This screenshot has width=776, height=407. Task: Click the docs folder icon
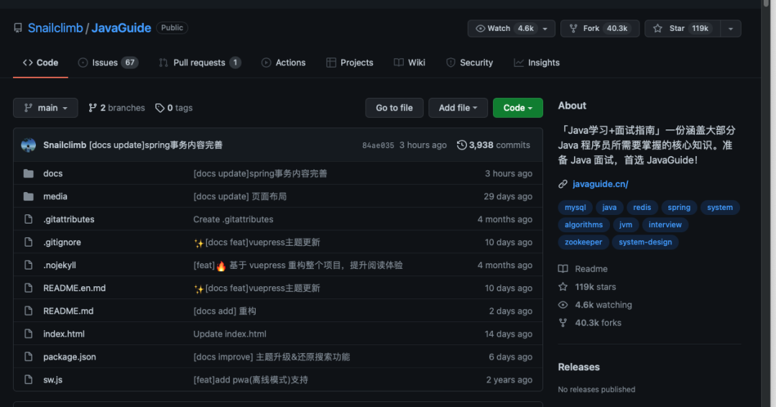tap(29, 173)
